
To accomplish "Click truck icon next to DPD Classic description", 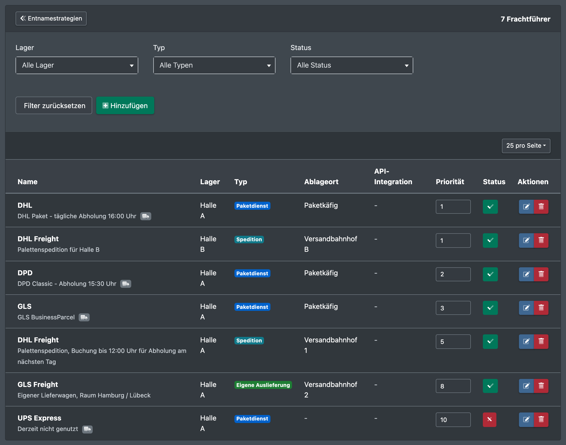I will pos(126,284).
